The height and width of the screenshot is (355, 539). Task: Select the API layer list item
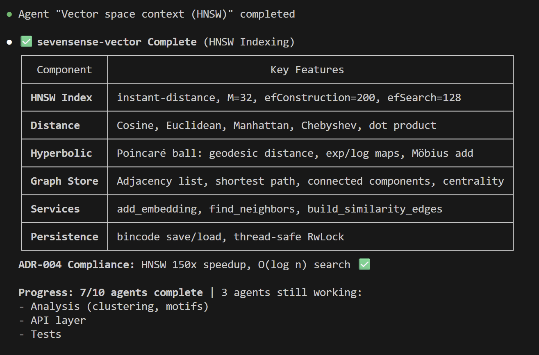click(58, 320)
